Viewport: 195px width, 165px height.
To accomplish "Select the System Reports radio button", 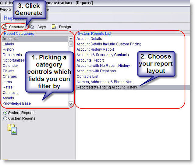I will (5, 113).
